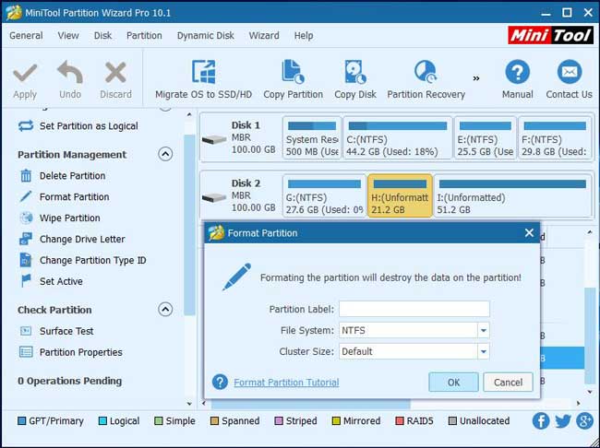The height and width of the screenshot is (448, 600).
Task: Click Logical legend color swatch
Action: point(102,421)
